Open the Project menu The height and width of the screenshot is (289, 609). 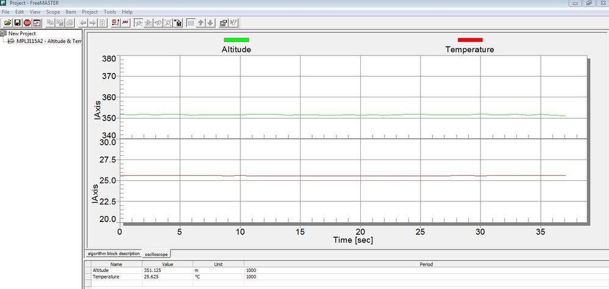[x=90, y=12]
